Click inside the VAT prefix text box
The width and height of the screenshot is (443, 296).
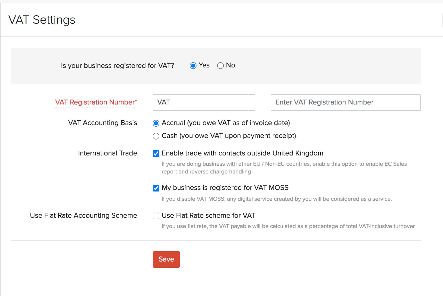pyautogui.click(x=203, y=102)
